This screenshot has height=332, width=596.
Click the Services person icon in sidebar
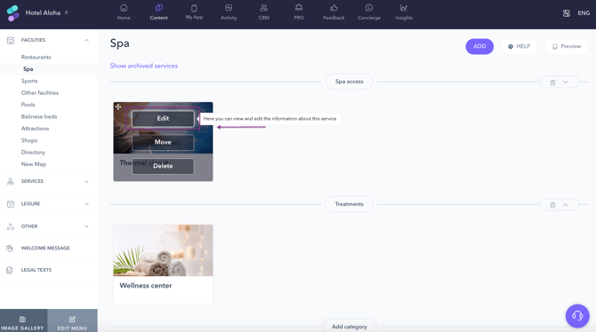point(11,181)
